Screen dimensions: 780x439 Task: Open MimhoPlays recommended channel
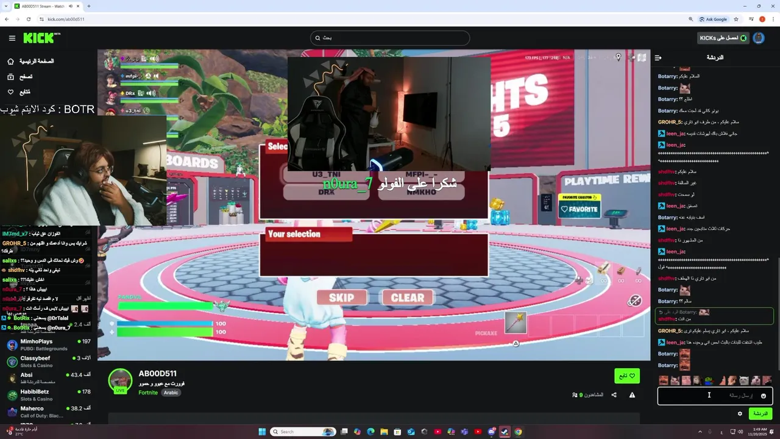click(48, 344)
